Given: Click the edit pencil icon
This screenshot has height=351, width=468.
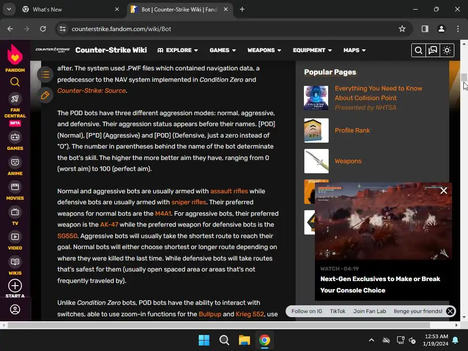Looking at the screenshot, I should pyautogui.click(x=45, y=96).
